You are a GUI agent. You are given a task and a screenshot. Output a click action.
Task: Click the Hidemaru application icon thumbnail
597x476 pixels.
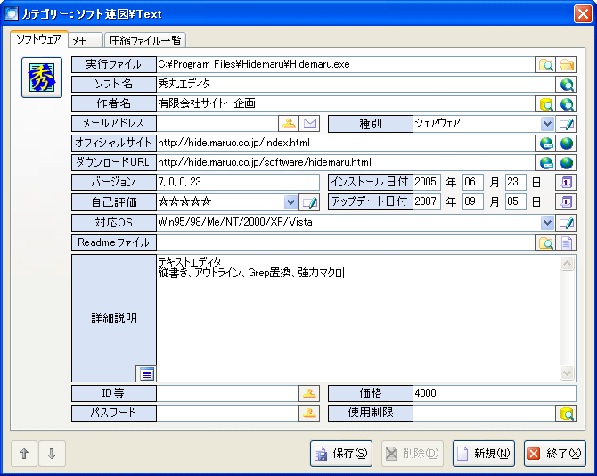(x=42, y=78)
